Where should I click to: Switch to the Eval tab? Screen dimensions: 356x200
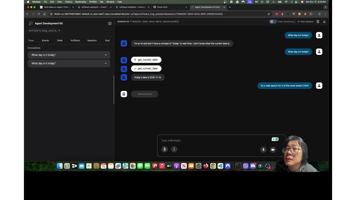pos(107,41)
